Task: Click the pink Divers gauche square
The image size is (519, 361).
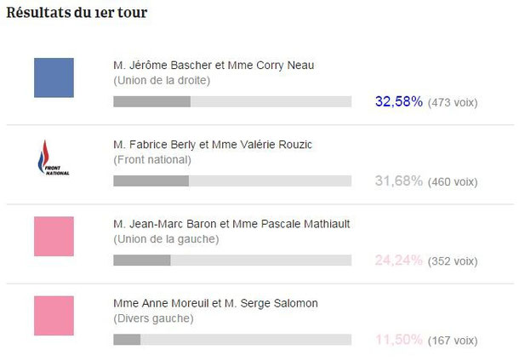Action: coord(54,316)
